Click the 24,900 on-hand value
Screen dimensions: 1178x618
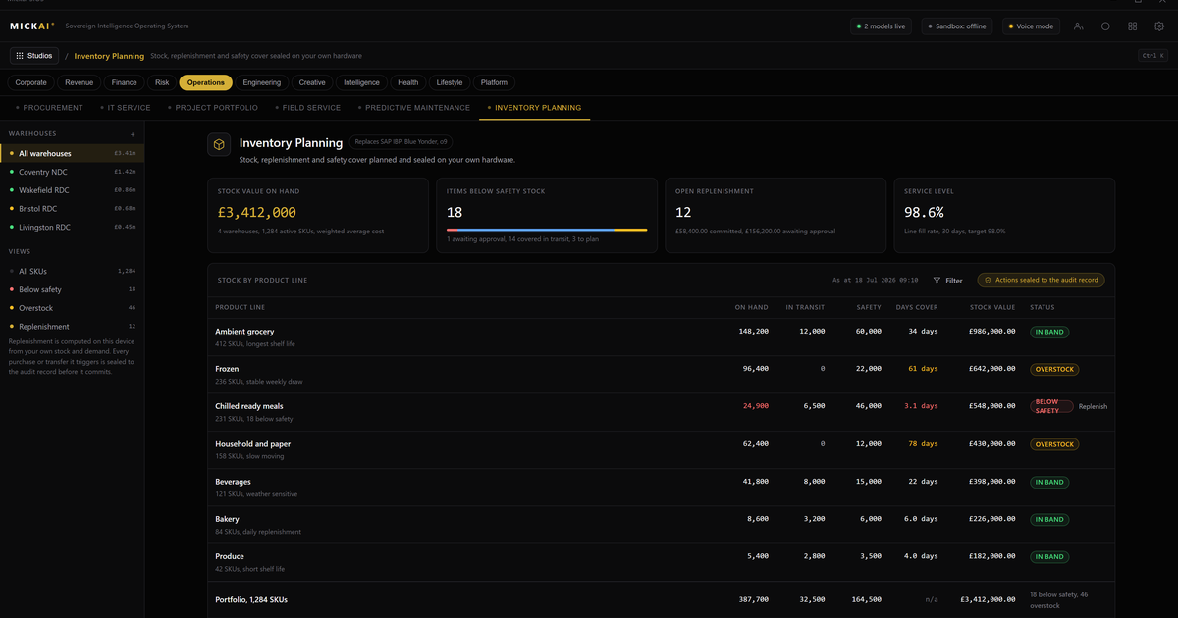pos(756,406)
